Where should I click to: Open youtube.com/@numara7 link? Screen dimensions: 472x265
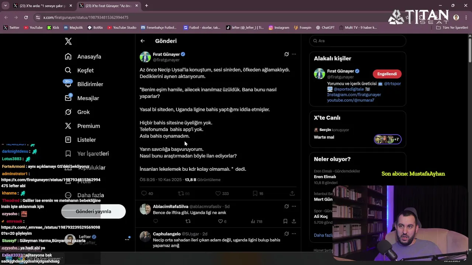pyautogui.click(x=351, y=100)
